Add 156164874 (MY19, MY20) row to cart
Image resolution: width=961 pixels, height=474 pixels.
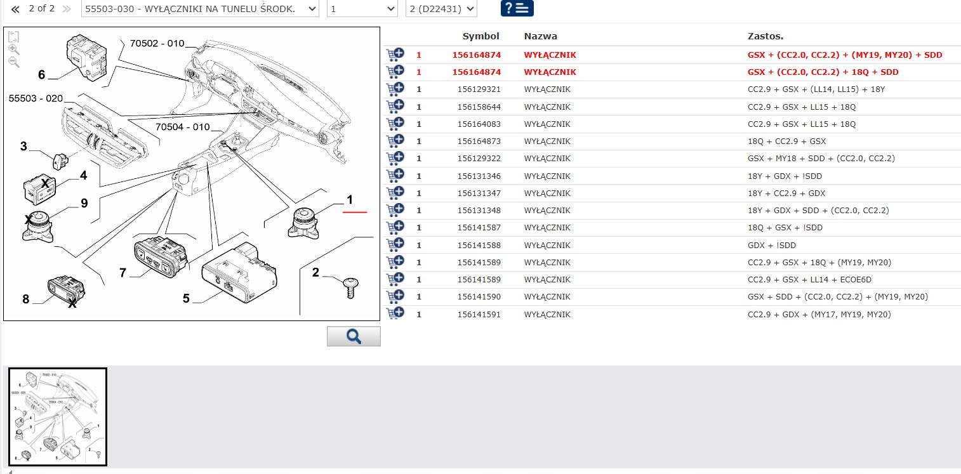point(395,54)
